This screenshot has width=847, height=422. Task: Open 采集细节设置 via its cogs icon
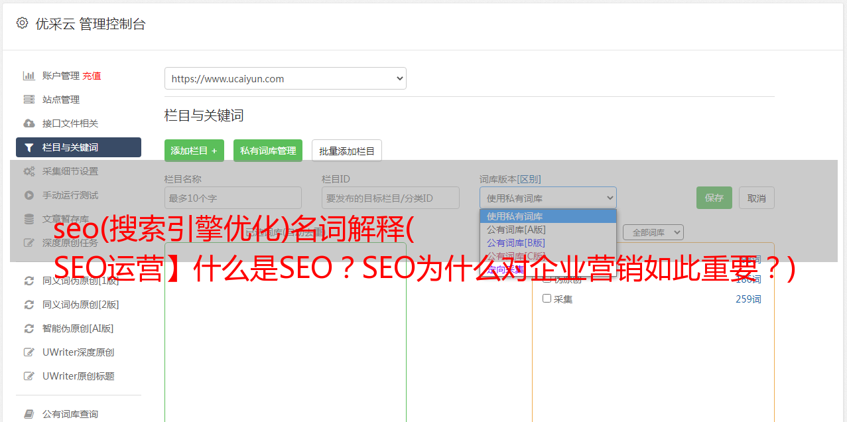point(29,171)
